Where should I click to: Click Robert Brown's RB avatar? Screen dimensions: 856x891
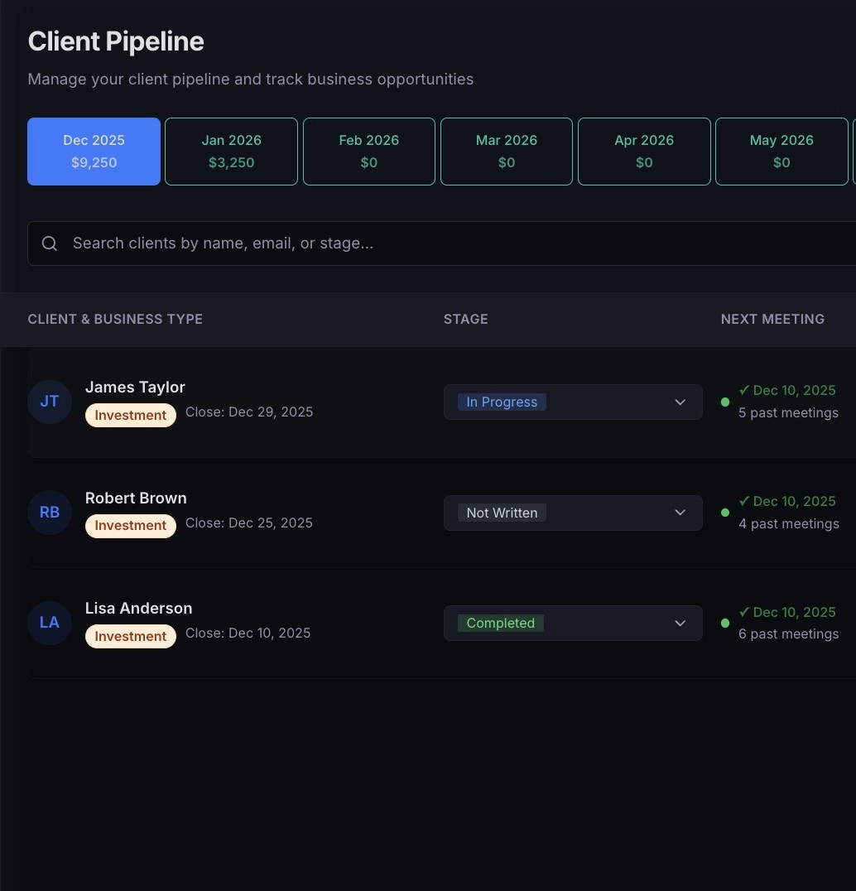[x=50, y=513]
